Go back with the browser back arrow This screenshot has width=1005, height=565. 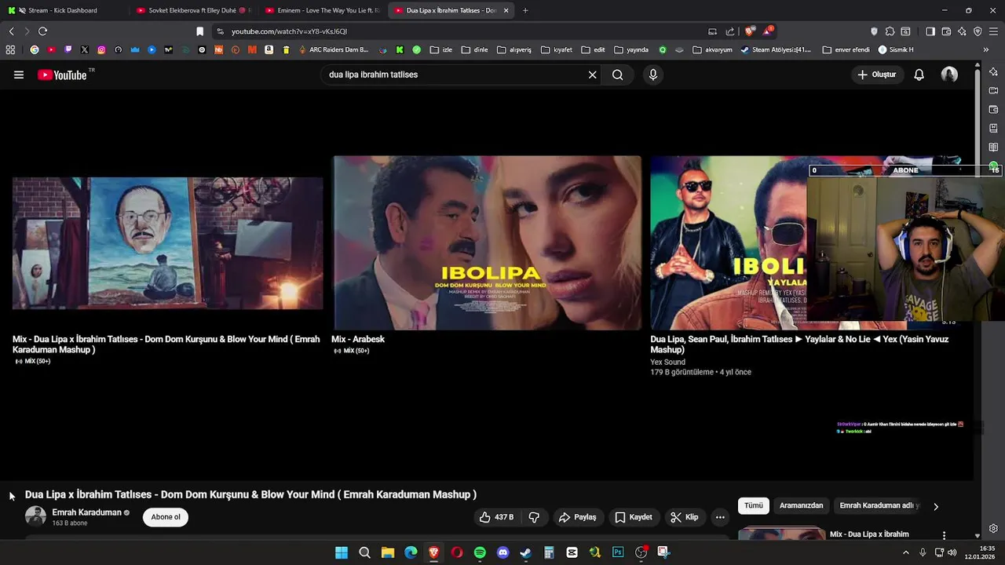coord(11,31)
